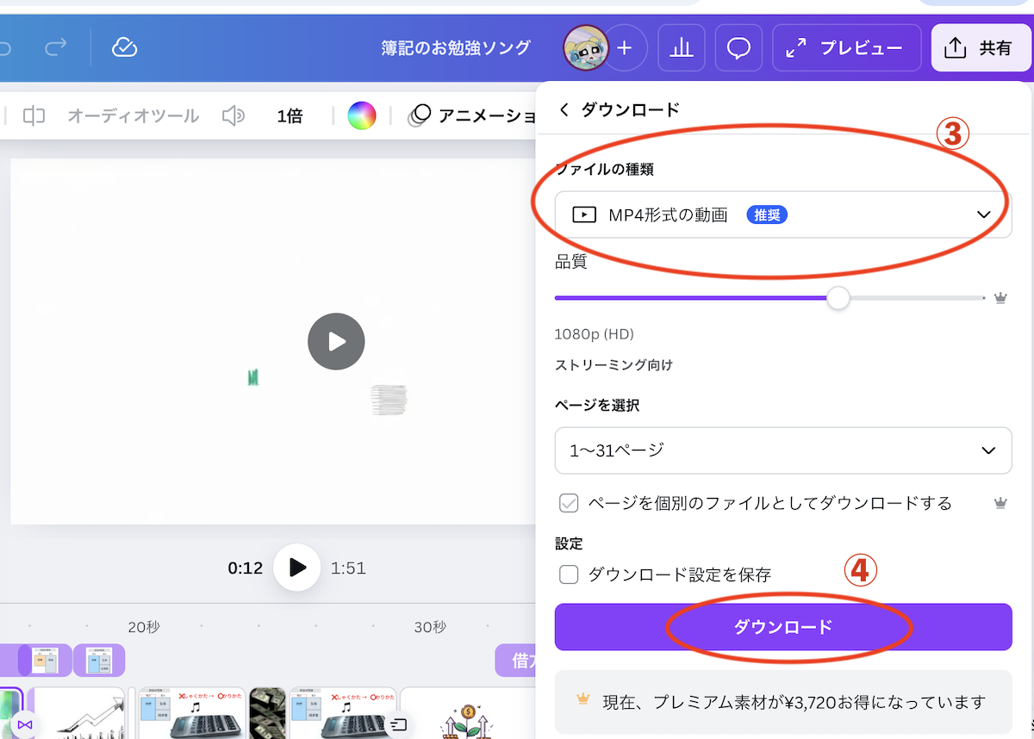Screen dimensions: 1034x739
Task: Click the redo arrow icon
Action: click(56, 47)
